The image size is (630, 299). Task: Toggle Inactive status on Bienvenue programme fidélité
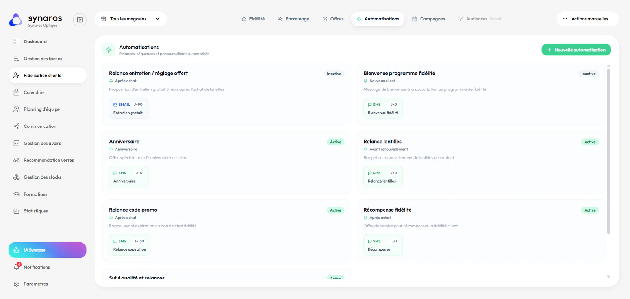(588, 74)
